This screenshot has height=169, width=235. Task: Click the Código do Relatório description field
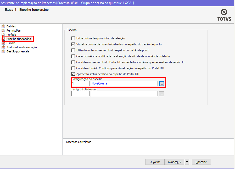point(124,94)
